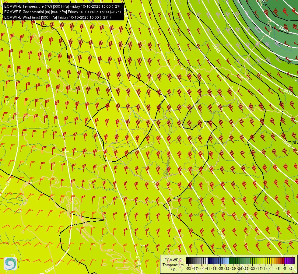Viewport: 298px width, 274px height.
Task: Click the -17 legend tick label
Action: pyautogui.click(x=259, y=269)
